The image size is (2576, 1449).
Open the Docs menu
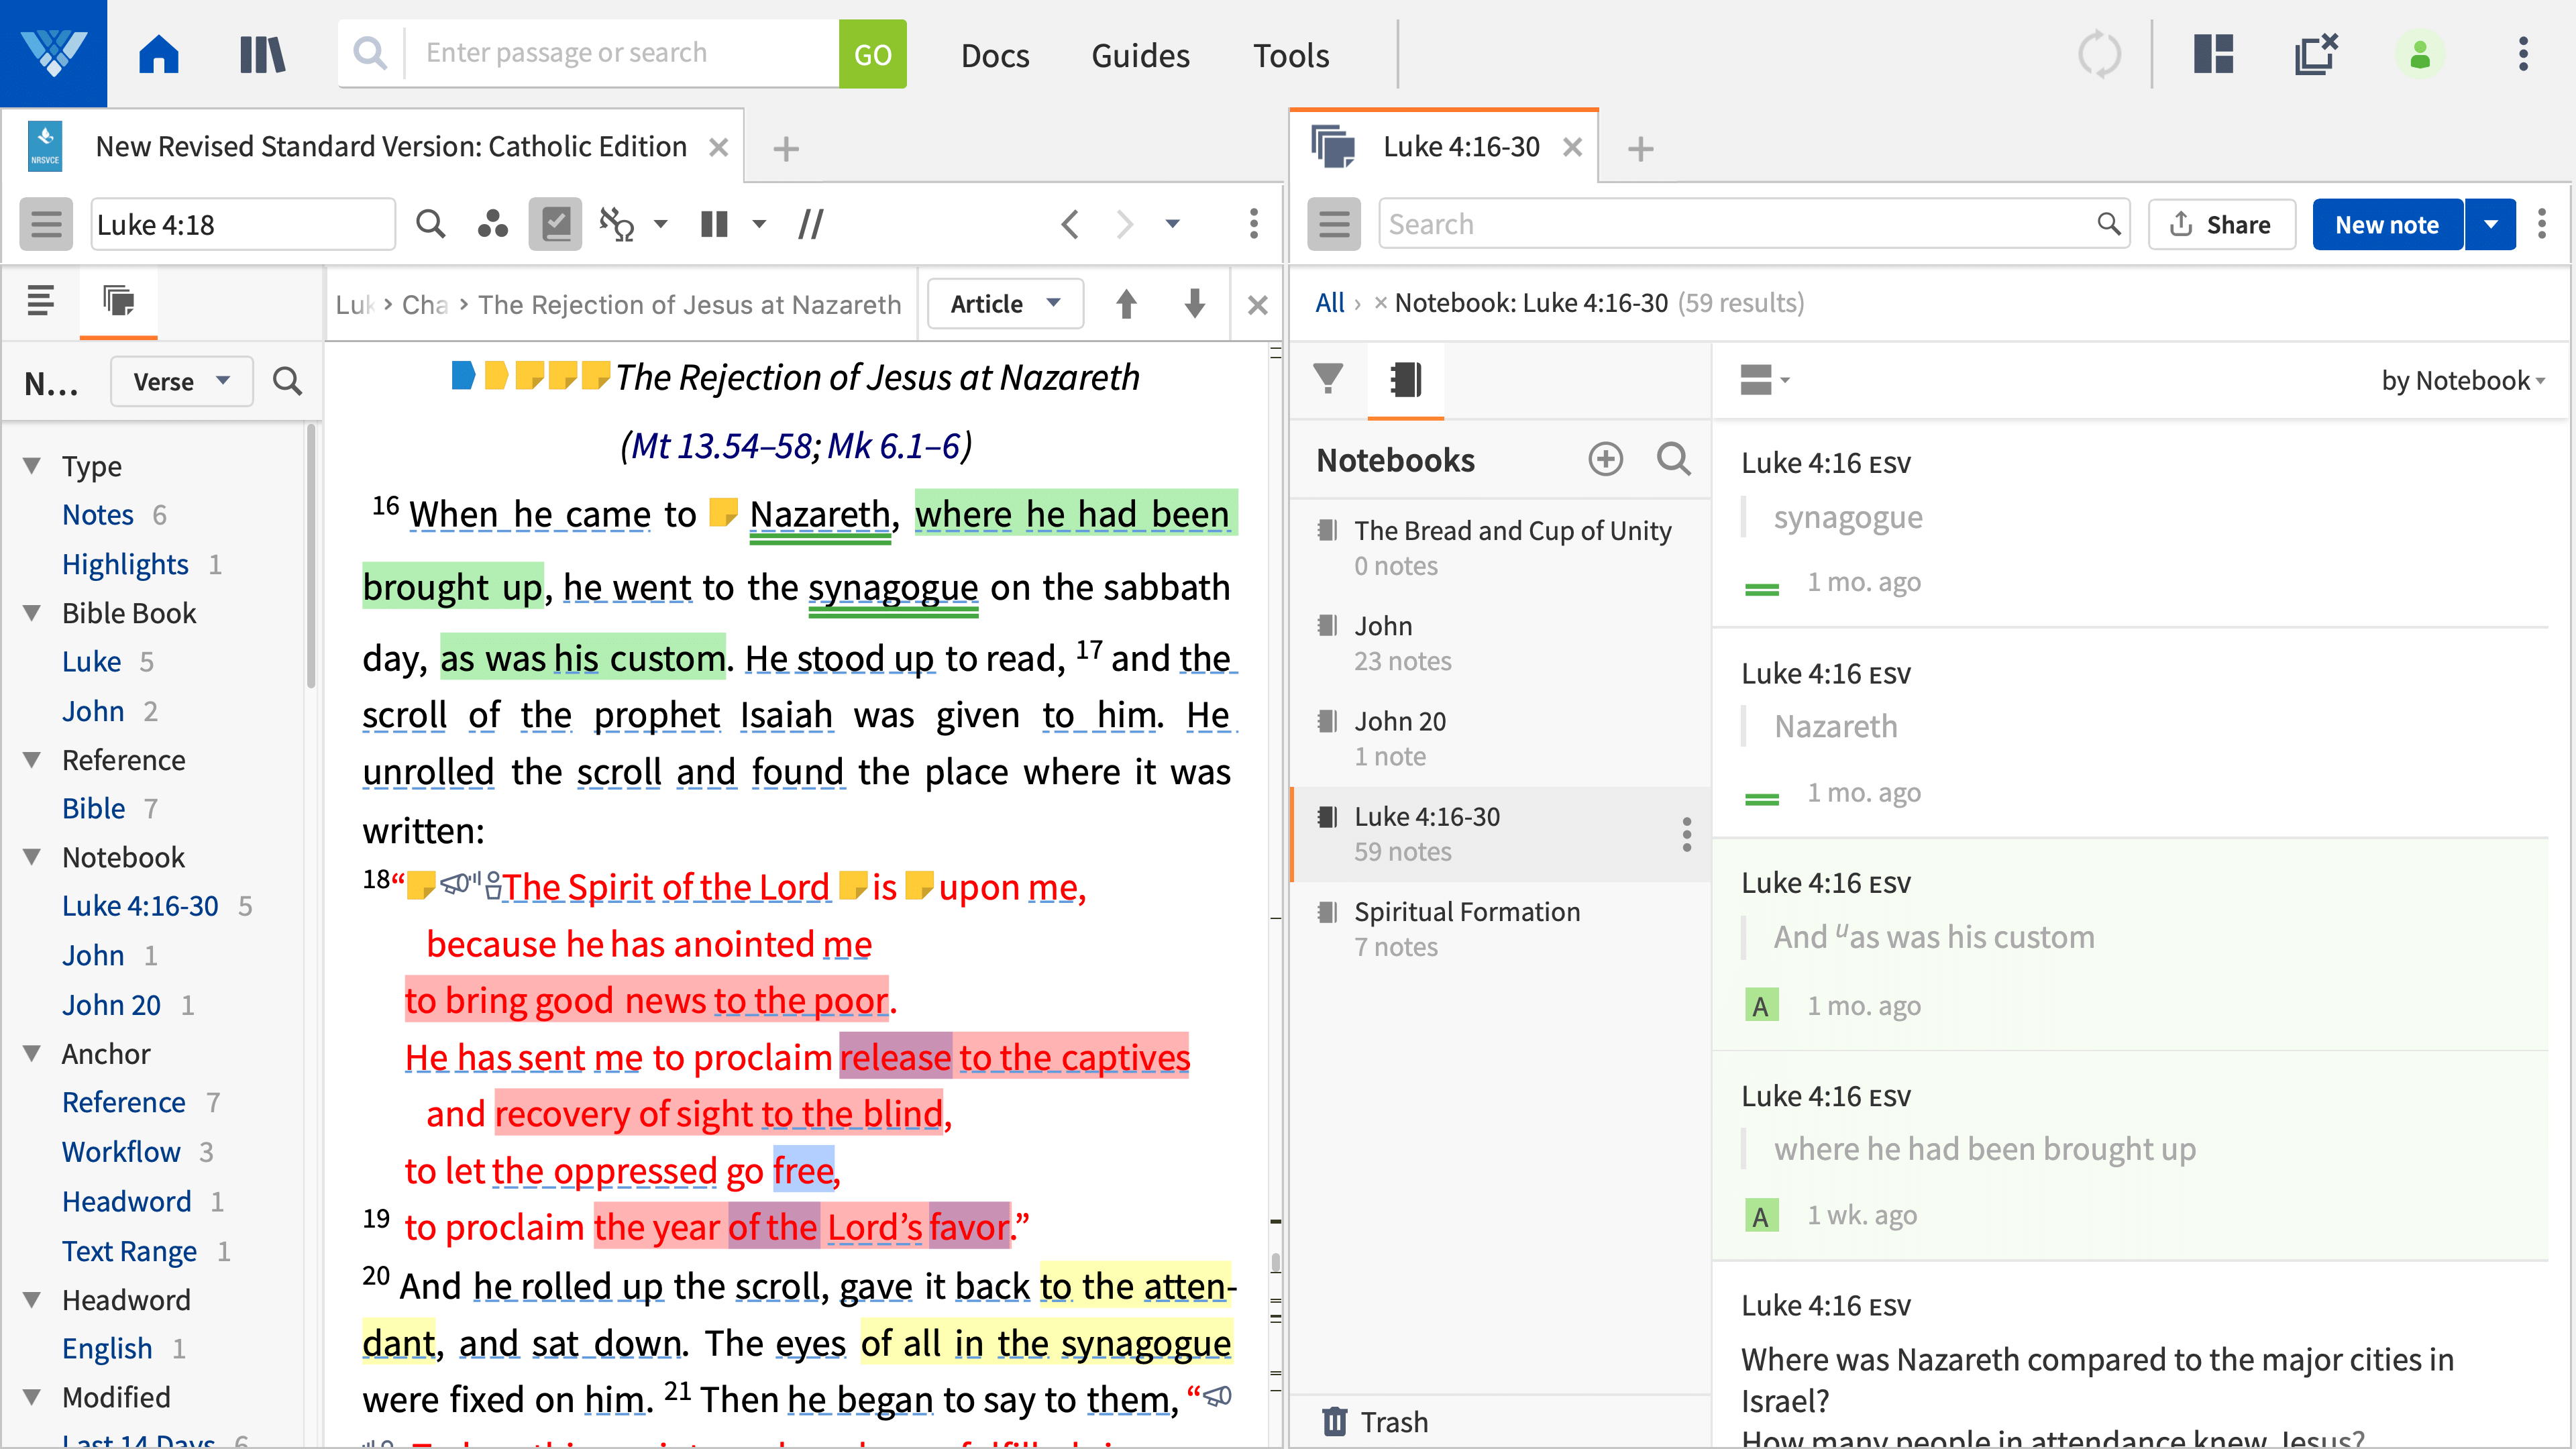(995, 54)
